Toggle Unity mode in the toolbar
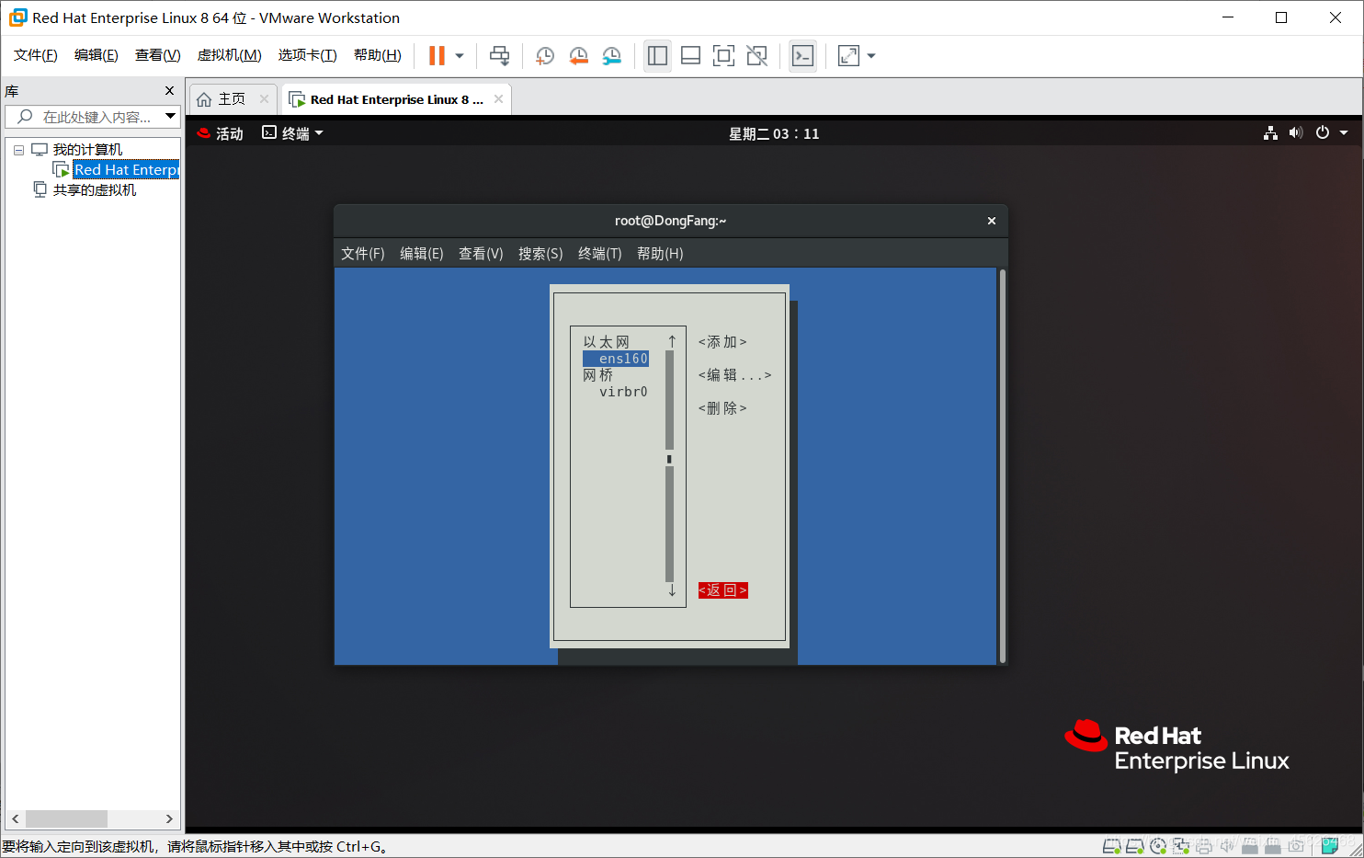 coord(756,55)
